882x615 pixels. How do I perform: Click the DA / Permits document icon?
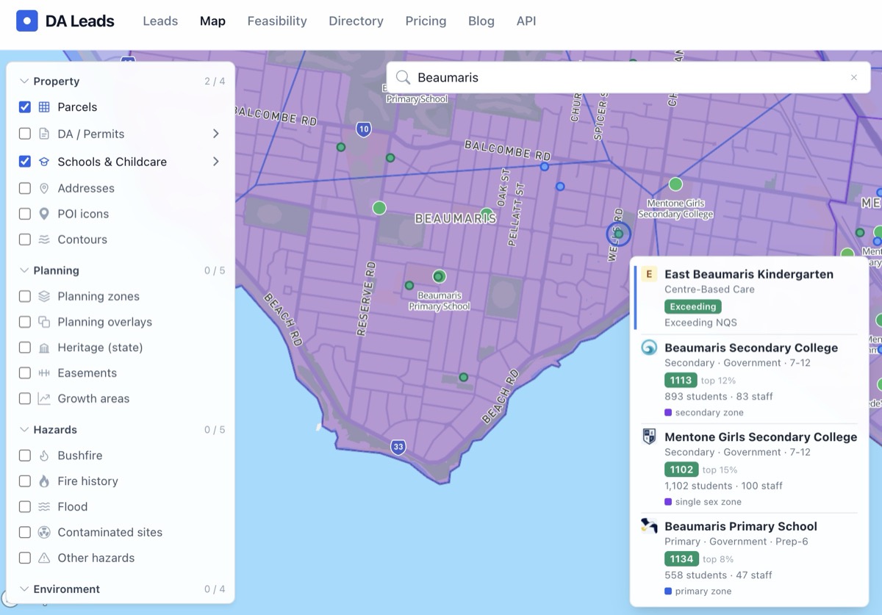pyautogui.click(x=44, y=134)
